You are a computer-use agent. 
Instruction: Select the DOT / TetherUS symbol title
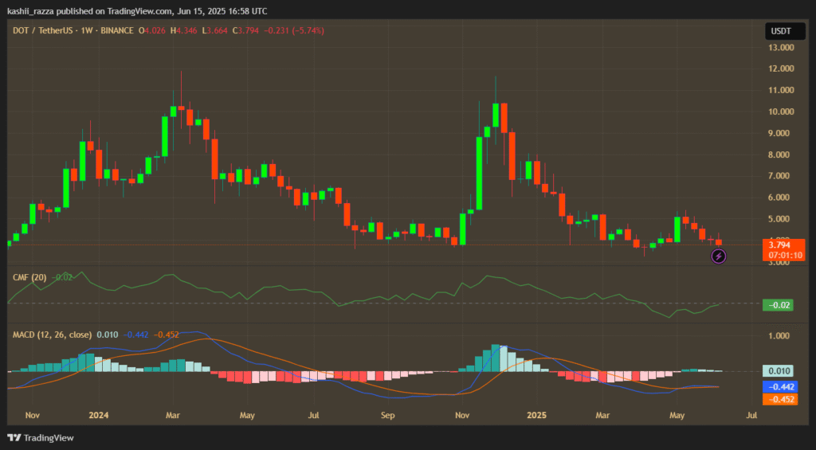coord(43,31)
